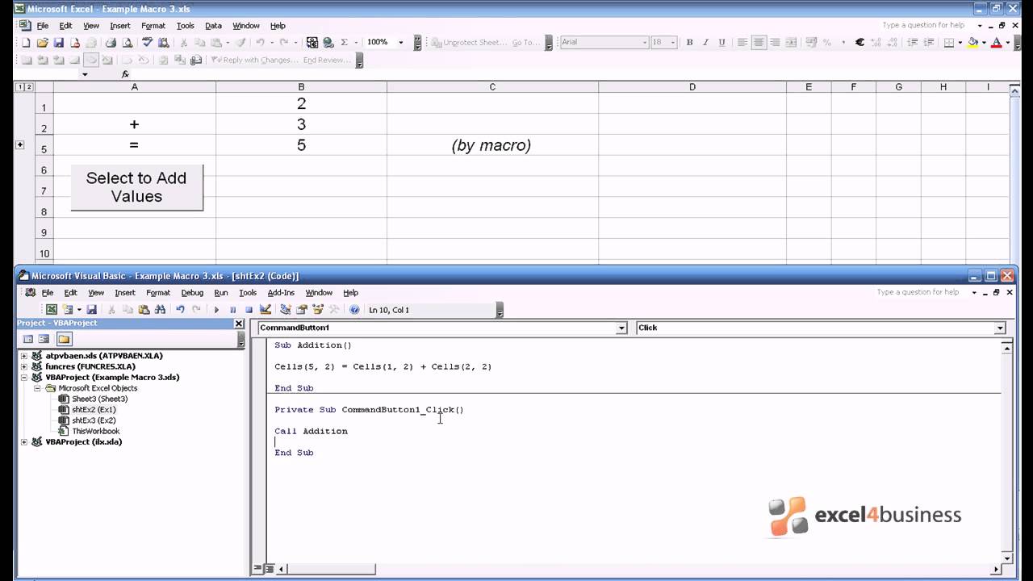The image size is (1033, 581).
Task: Click the Align Right icon
Action: (x=775, y=43)
